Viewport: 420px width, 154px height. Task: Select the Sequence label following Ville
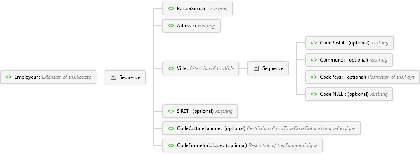[x=273, y=68]
